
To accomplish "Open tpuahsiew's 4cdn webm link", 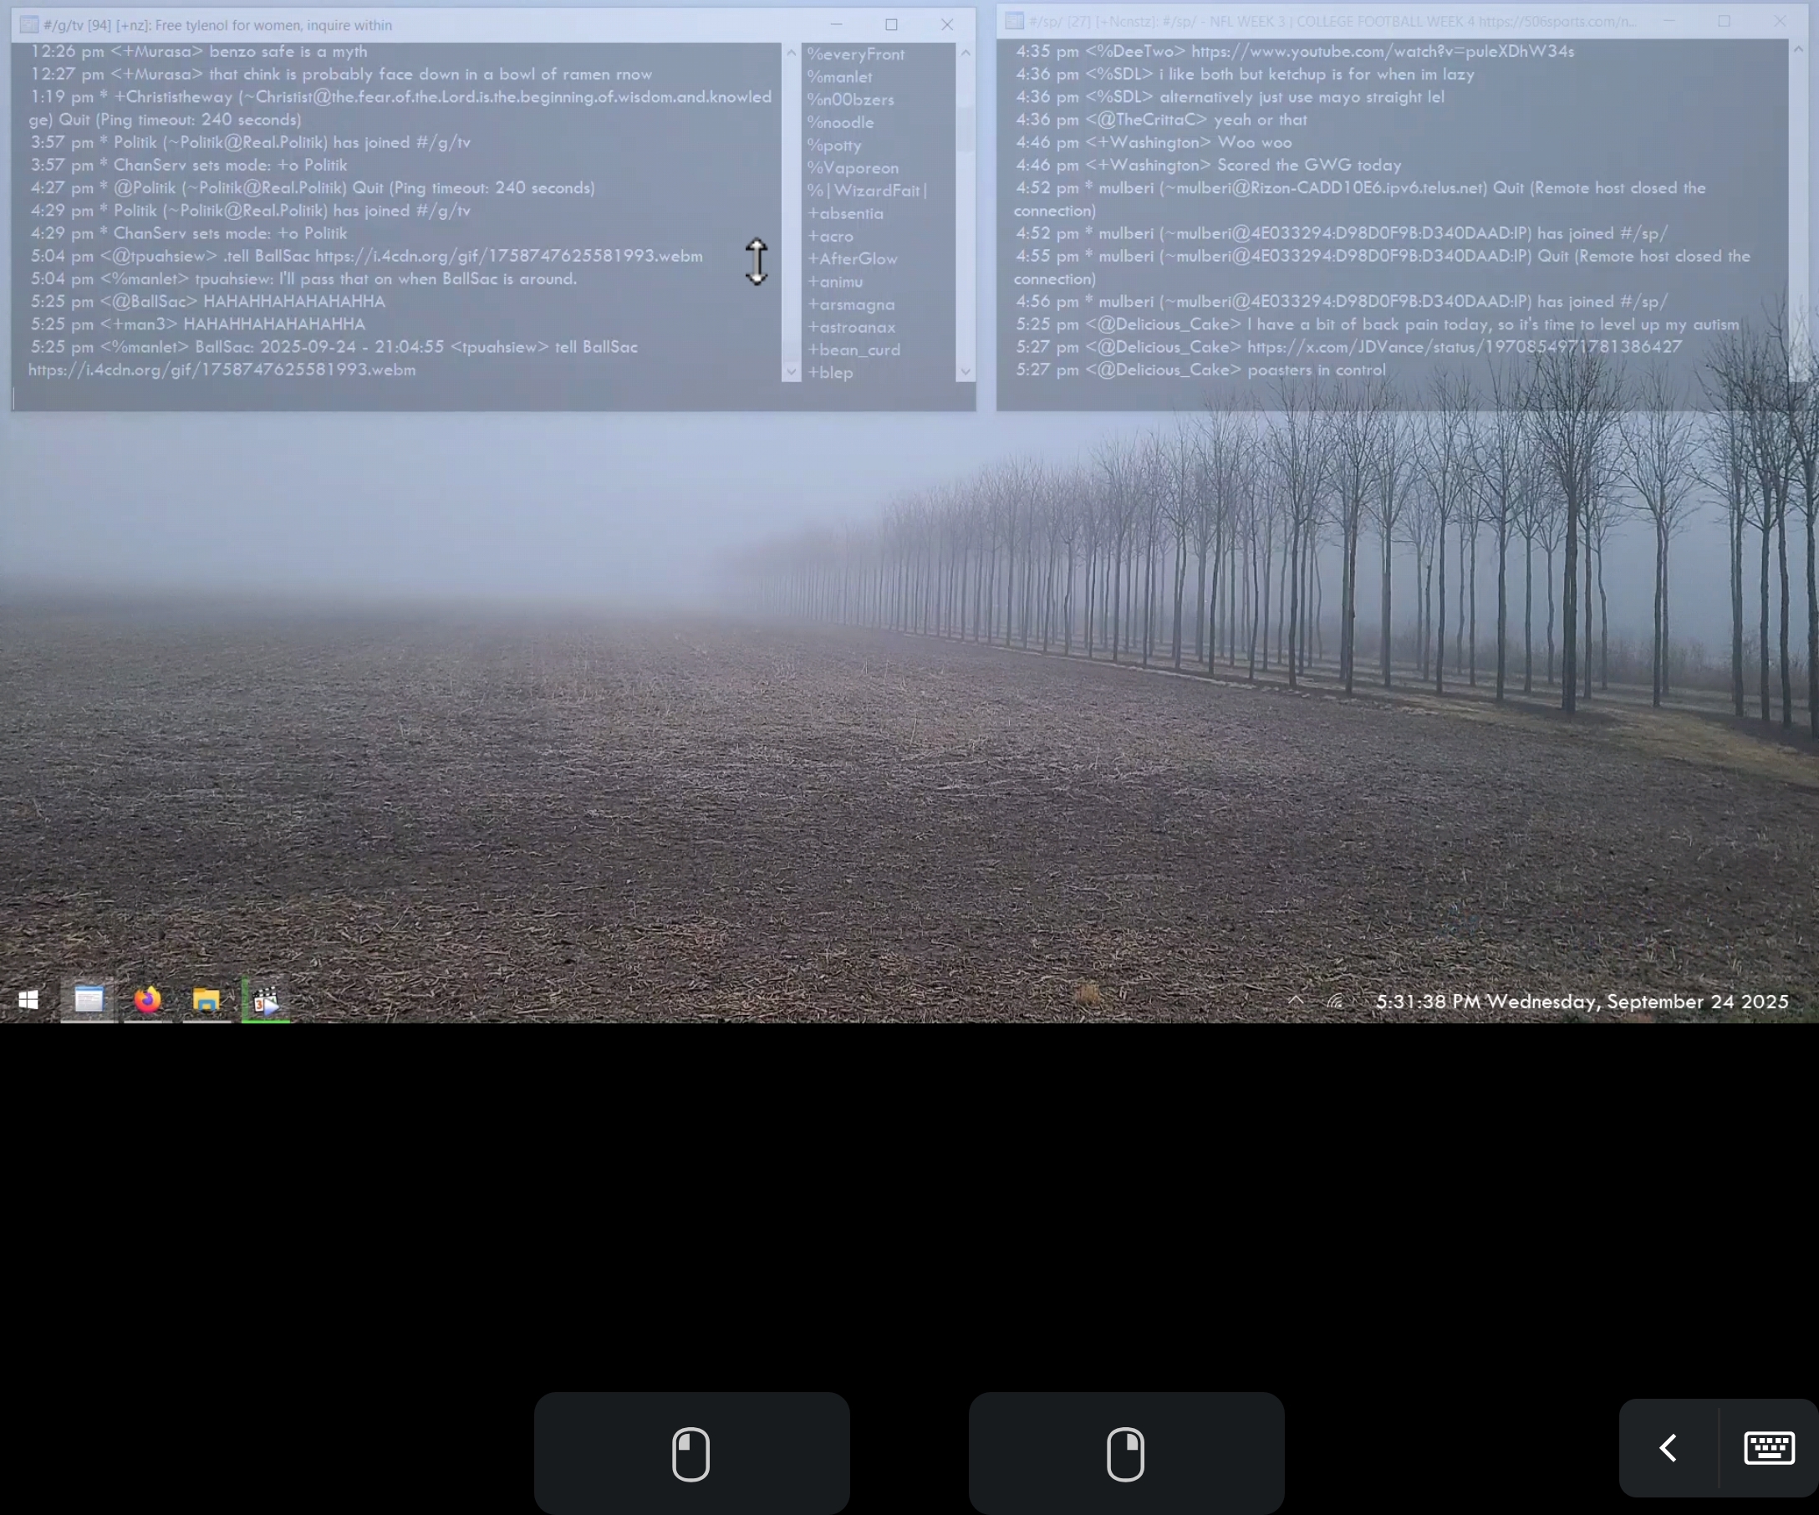I will click(508, 257).
